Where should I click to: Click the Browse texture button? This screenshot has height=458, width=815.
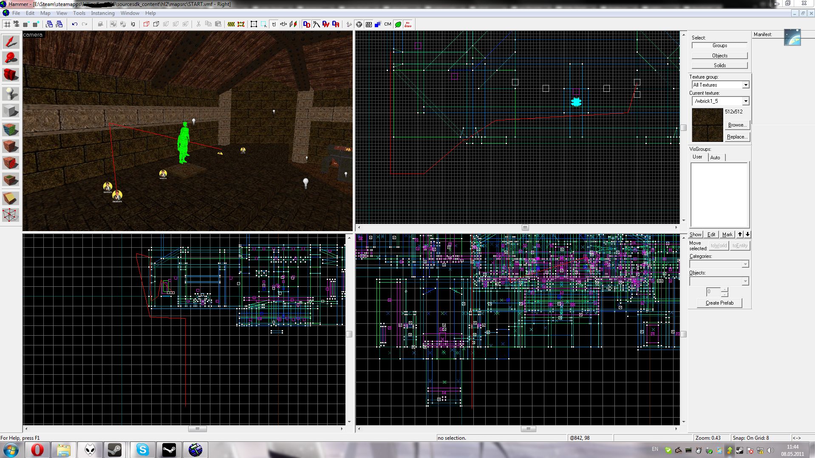tap(737, 125)
